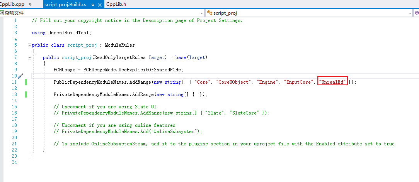Close the script_proj.Build.cs tab
419x182 pixels.
[99, 5]
